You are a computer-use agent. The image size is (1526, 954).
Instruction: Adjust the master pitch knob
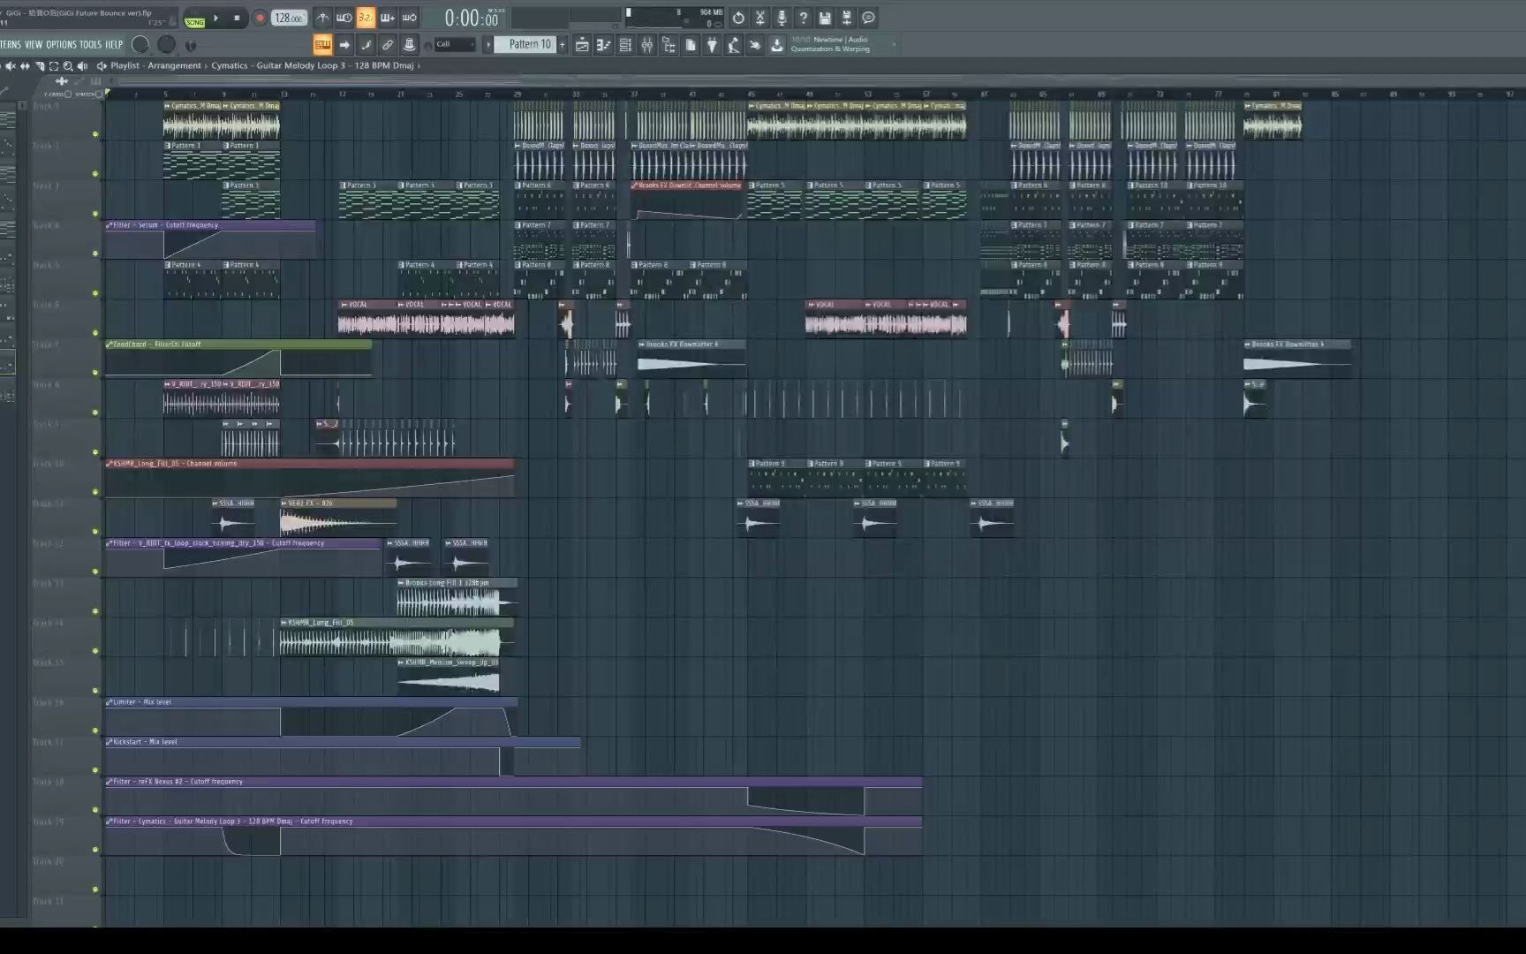(x=166, y=44)
